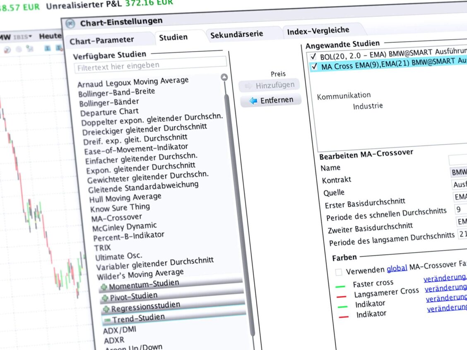Click the scroll-up arrow in studies list
Image resolution: width=467 pixels, height=350 pixels.
click(224, 77)
